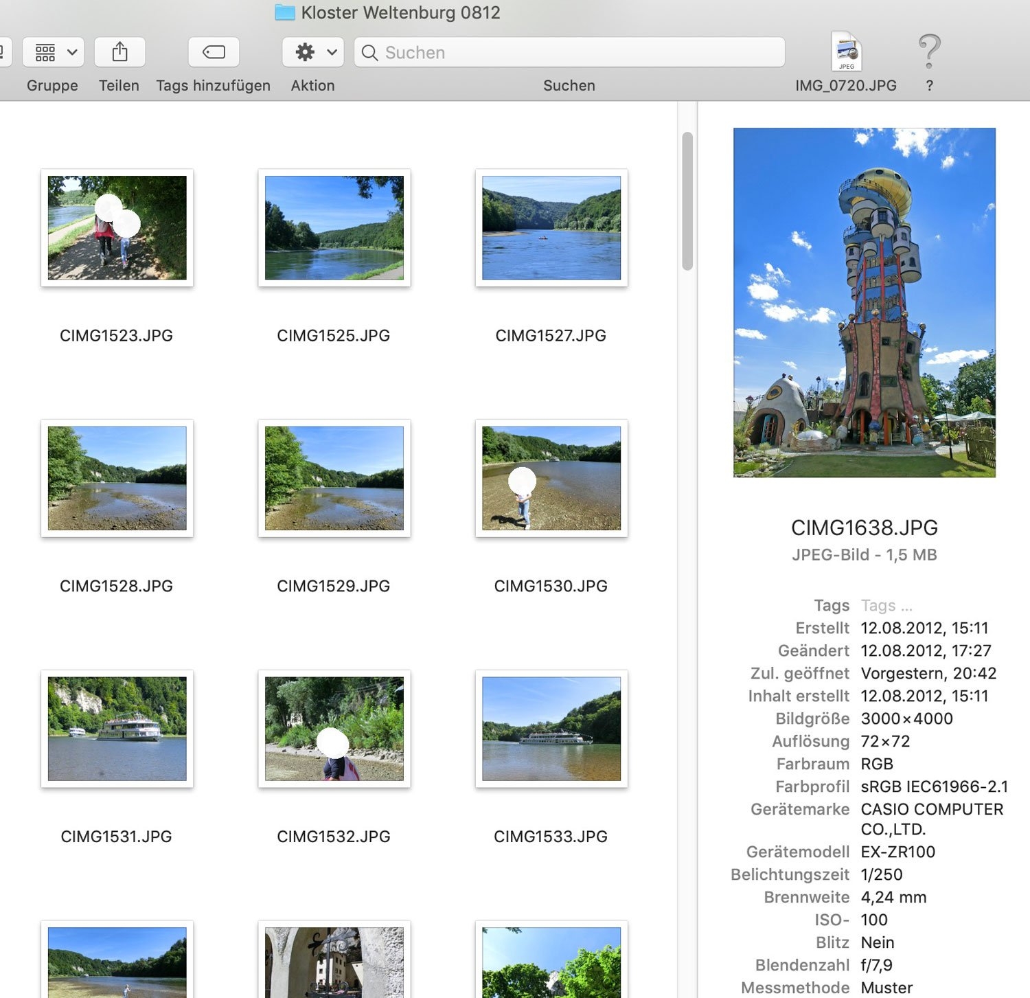Click the question mark help icon
The height and width of the screenshot is (998, 1030).
(x=929, y=52)
